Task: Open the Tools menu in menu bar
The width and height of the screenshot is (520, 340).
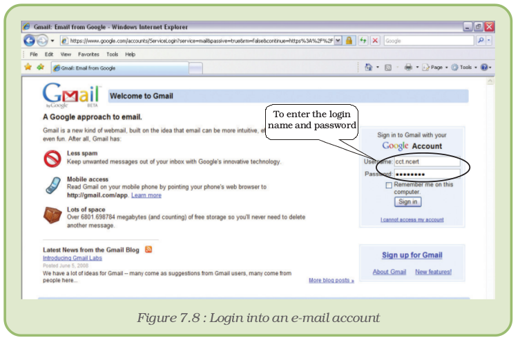Action: click(112, 54)
